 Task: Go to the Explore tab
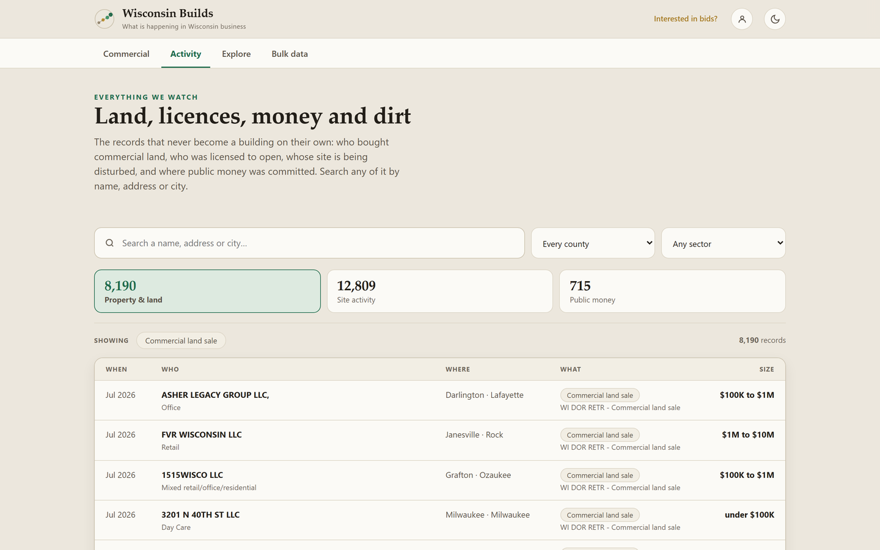coord(237,54)
